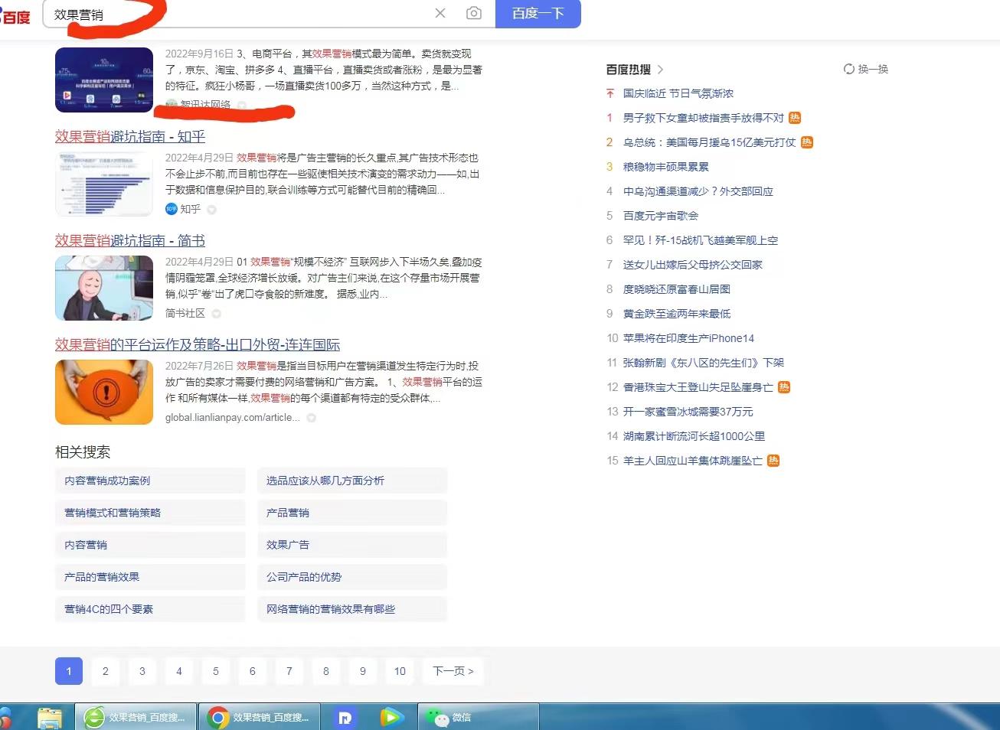Go to results page 8
Viewport: 1000px width, 730px height.
click(326, 671)
